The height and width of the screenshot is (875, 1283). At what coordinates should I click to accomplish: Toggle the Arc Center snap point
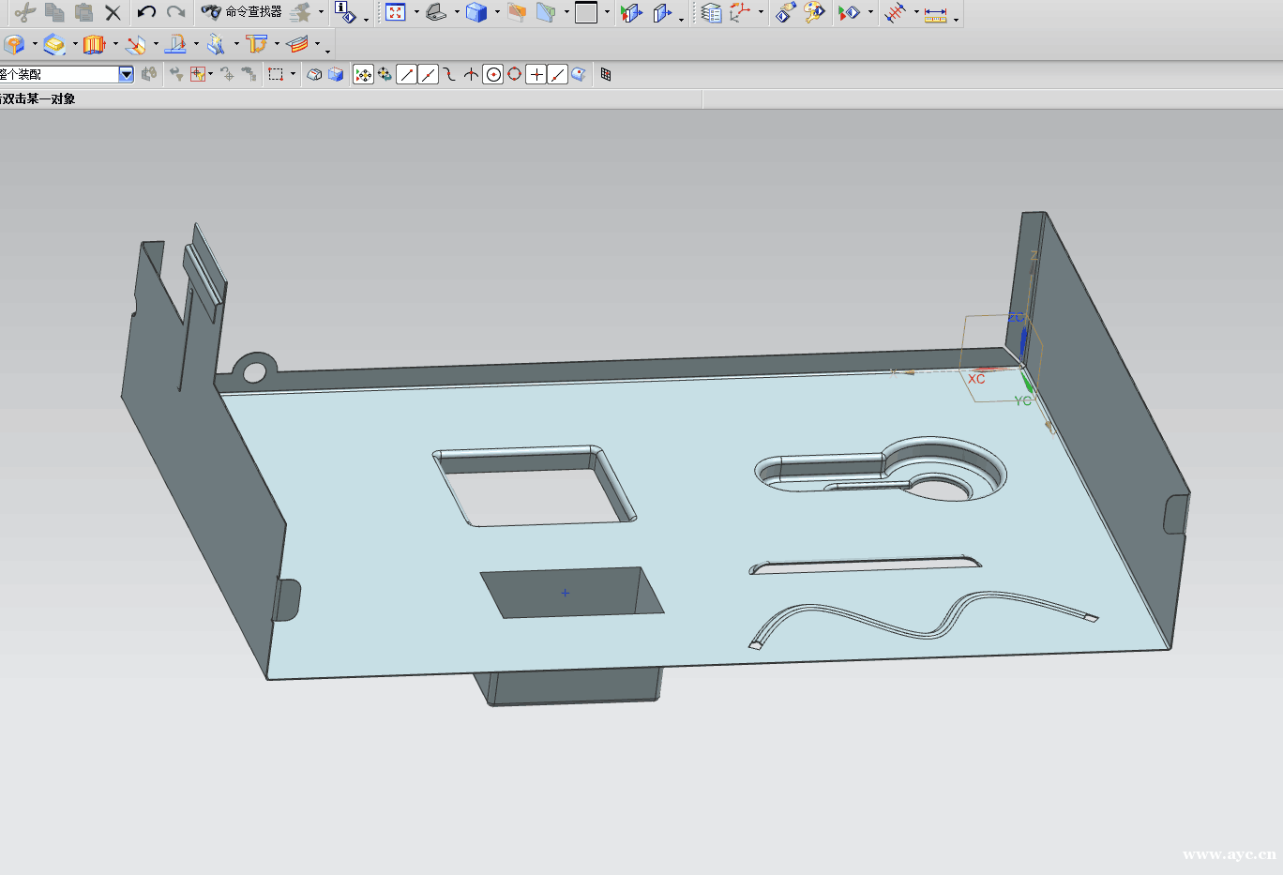pos(493,74)
